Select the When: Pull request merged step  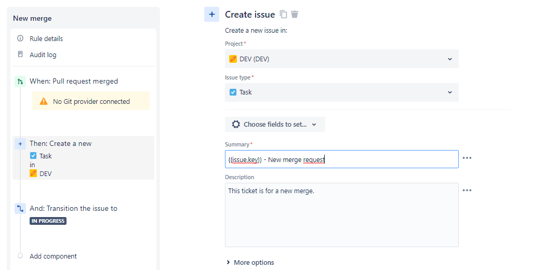pos(74,82)
